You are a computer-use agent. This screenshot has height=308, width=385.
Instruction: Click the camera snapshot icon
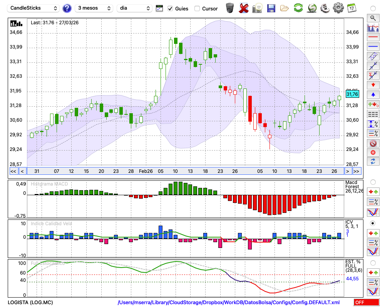257,8
